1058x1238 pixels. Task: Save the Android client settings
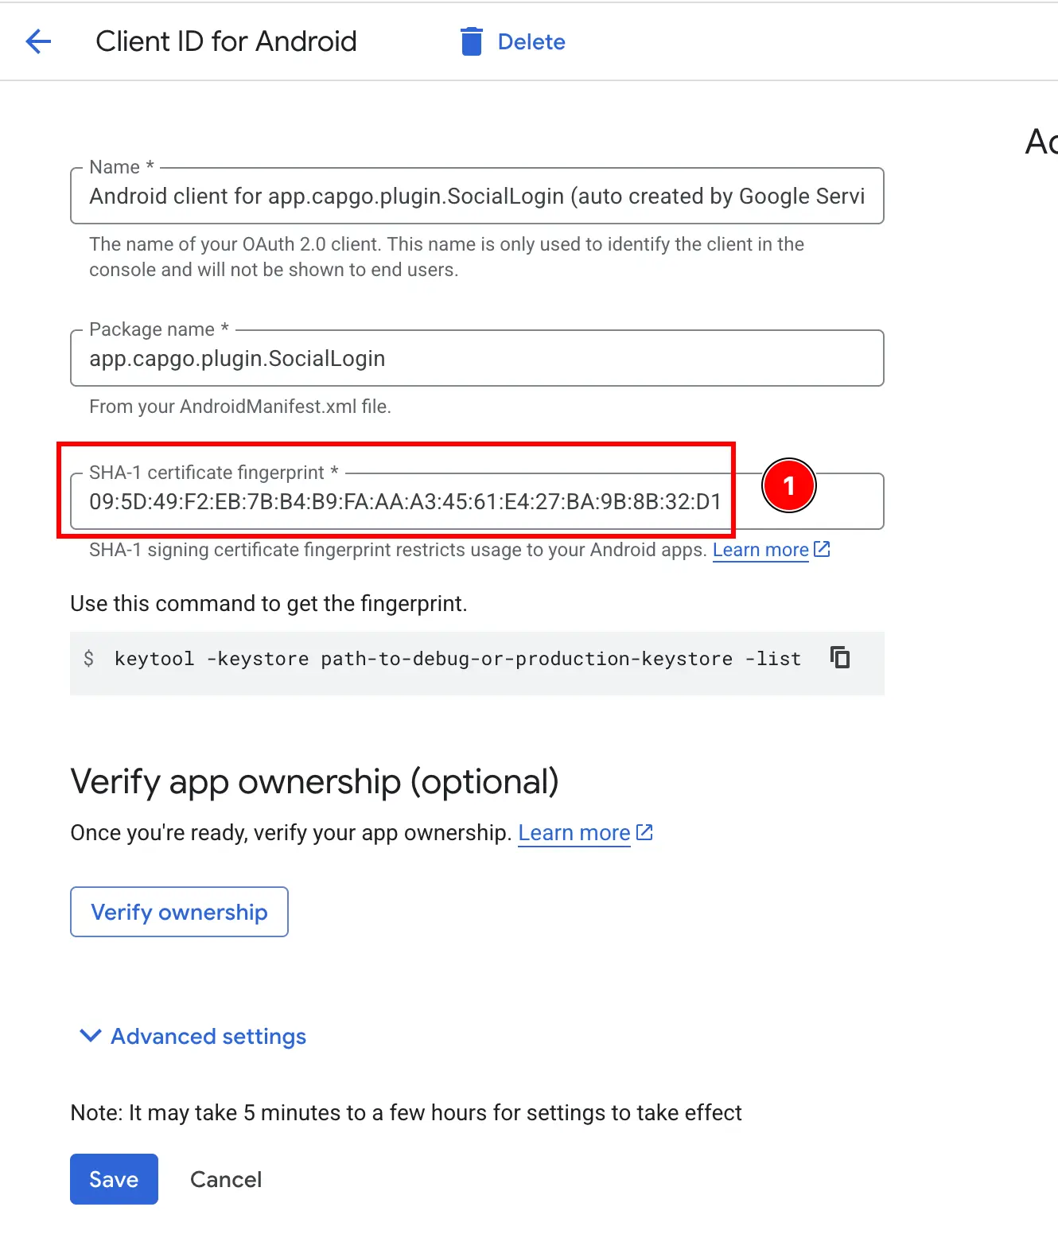point(114,1178)
